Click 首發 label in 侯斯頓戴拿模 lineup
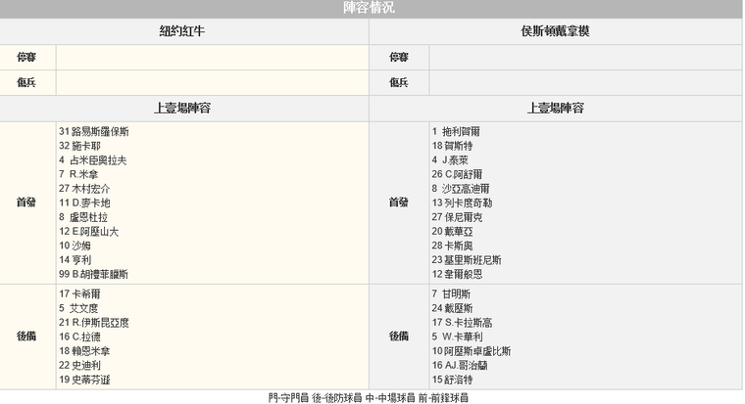 click(x=399, y=202)
